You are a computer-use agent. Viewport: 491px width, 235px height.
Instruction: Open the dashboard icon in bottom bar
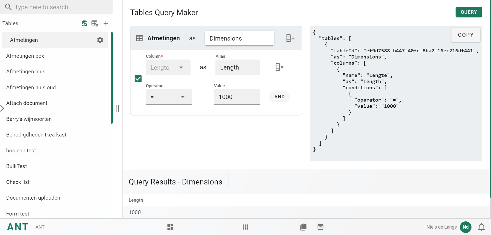170,227
